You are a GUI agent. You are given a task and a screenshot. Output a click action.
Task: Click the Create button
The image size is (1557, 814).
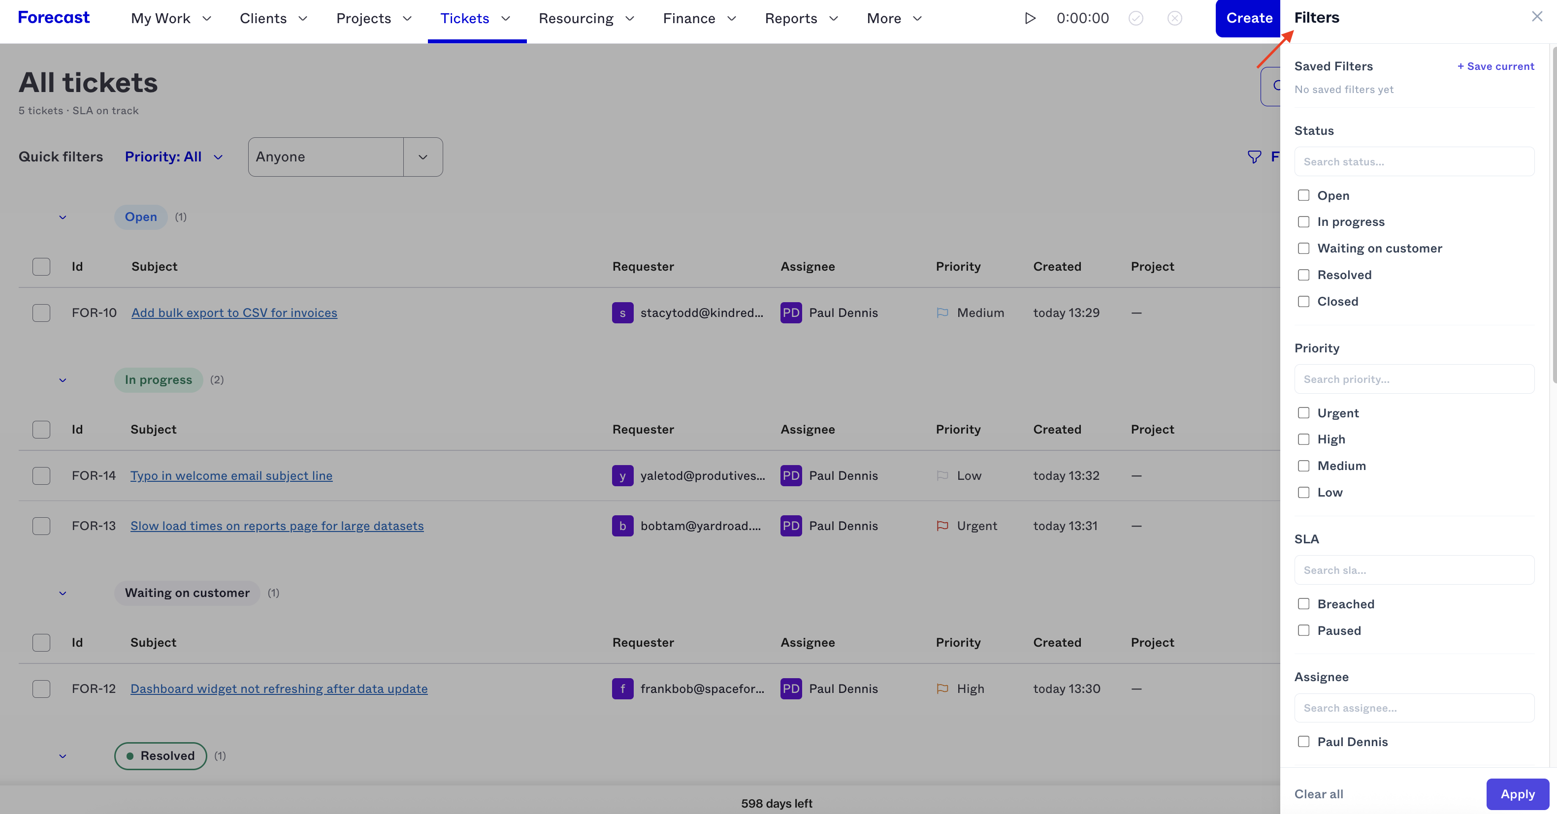(x=1249, y=18)
